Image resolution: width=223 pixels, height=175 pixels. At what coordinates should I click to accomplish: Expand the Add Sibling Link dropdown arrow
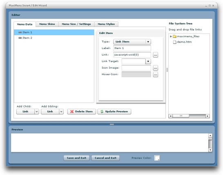coord(61,112)
